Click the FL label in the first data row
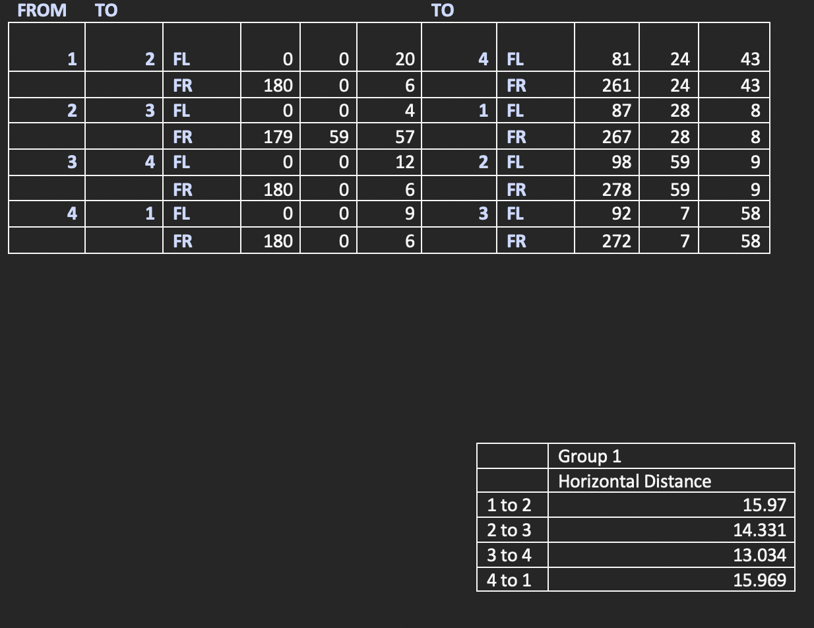Viewport: 814px width, 628px height. click(181, 59)
